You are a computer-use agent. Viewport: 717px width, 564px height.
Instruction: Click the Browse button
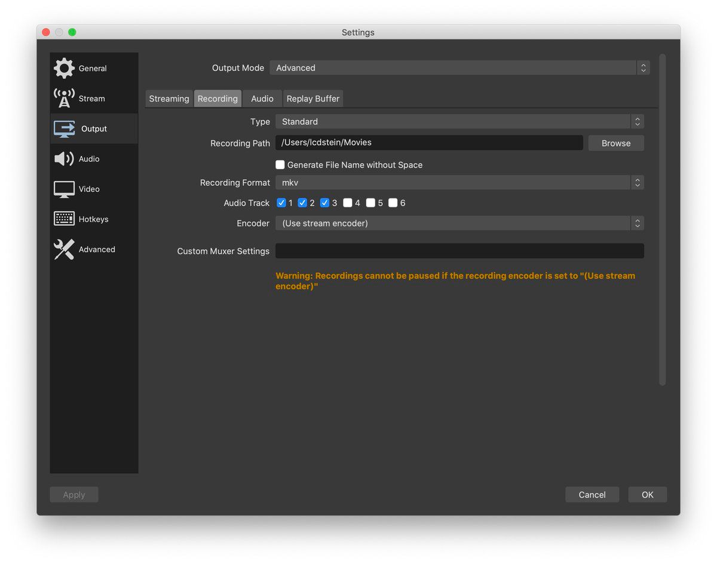pyautogui.click(x=615, y=143)
